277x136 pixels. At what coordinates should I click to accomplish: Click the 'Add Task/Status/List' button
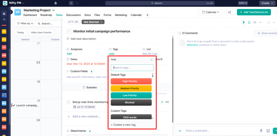(254, 12)
